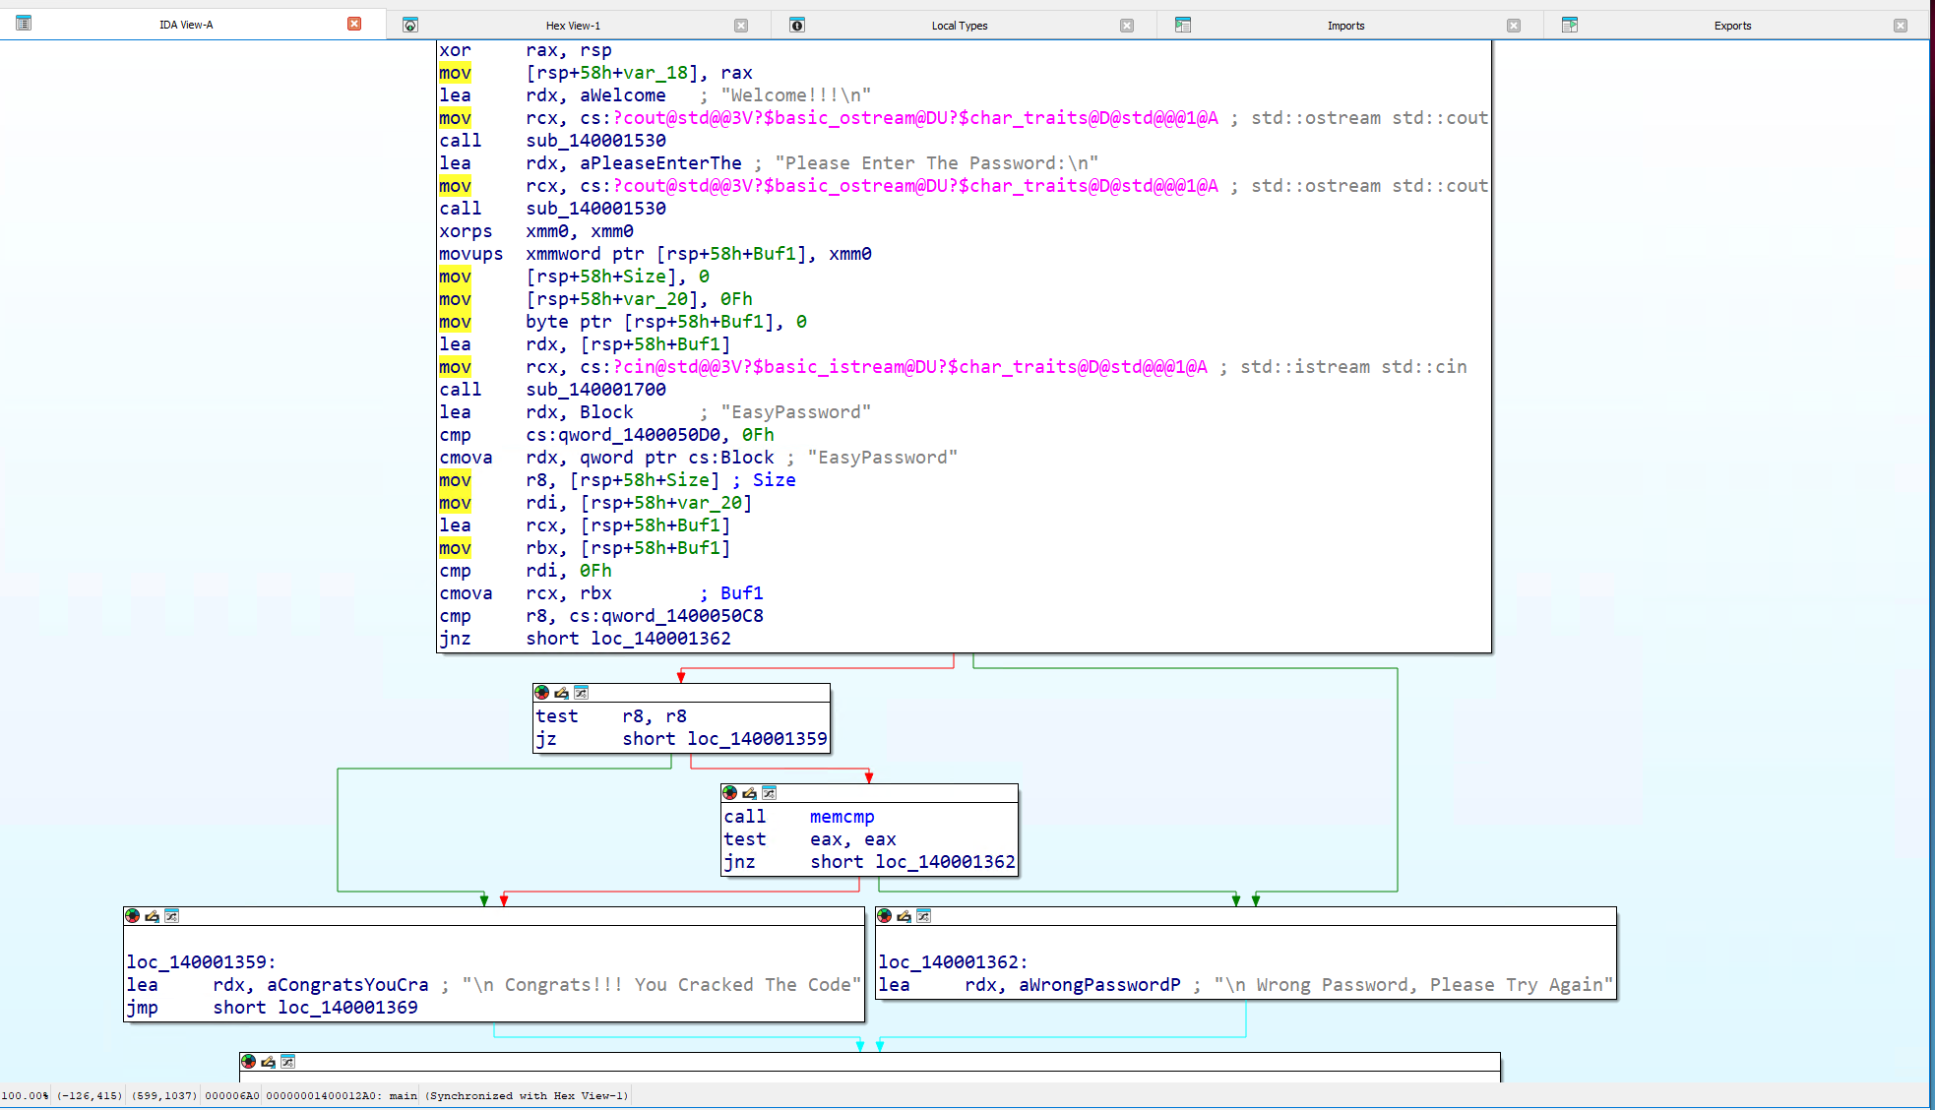Click the loc_140001362 label
1935x1110 pixels.
coord(953,962)
